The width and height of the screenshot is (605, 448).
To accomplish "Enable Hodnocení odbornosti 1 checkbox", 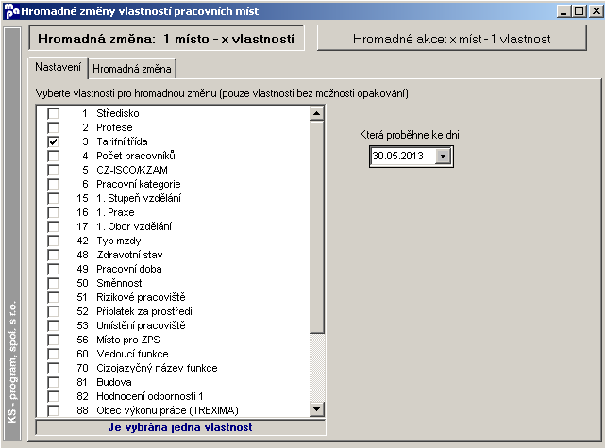I will click(x=53, y=396).
